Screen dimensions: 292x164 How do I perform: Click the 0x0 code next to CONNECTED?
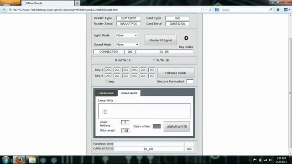[x=130, y=51]
